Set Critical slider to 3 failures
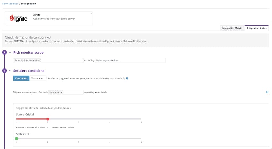Image resolution: width=272 pixels, height=149 pixels. 79,119
